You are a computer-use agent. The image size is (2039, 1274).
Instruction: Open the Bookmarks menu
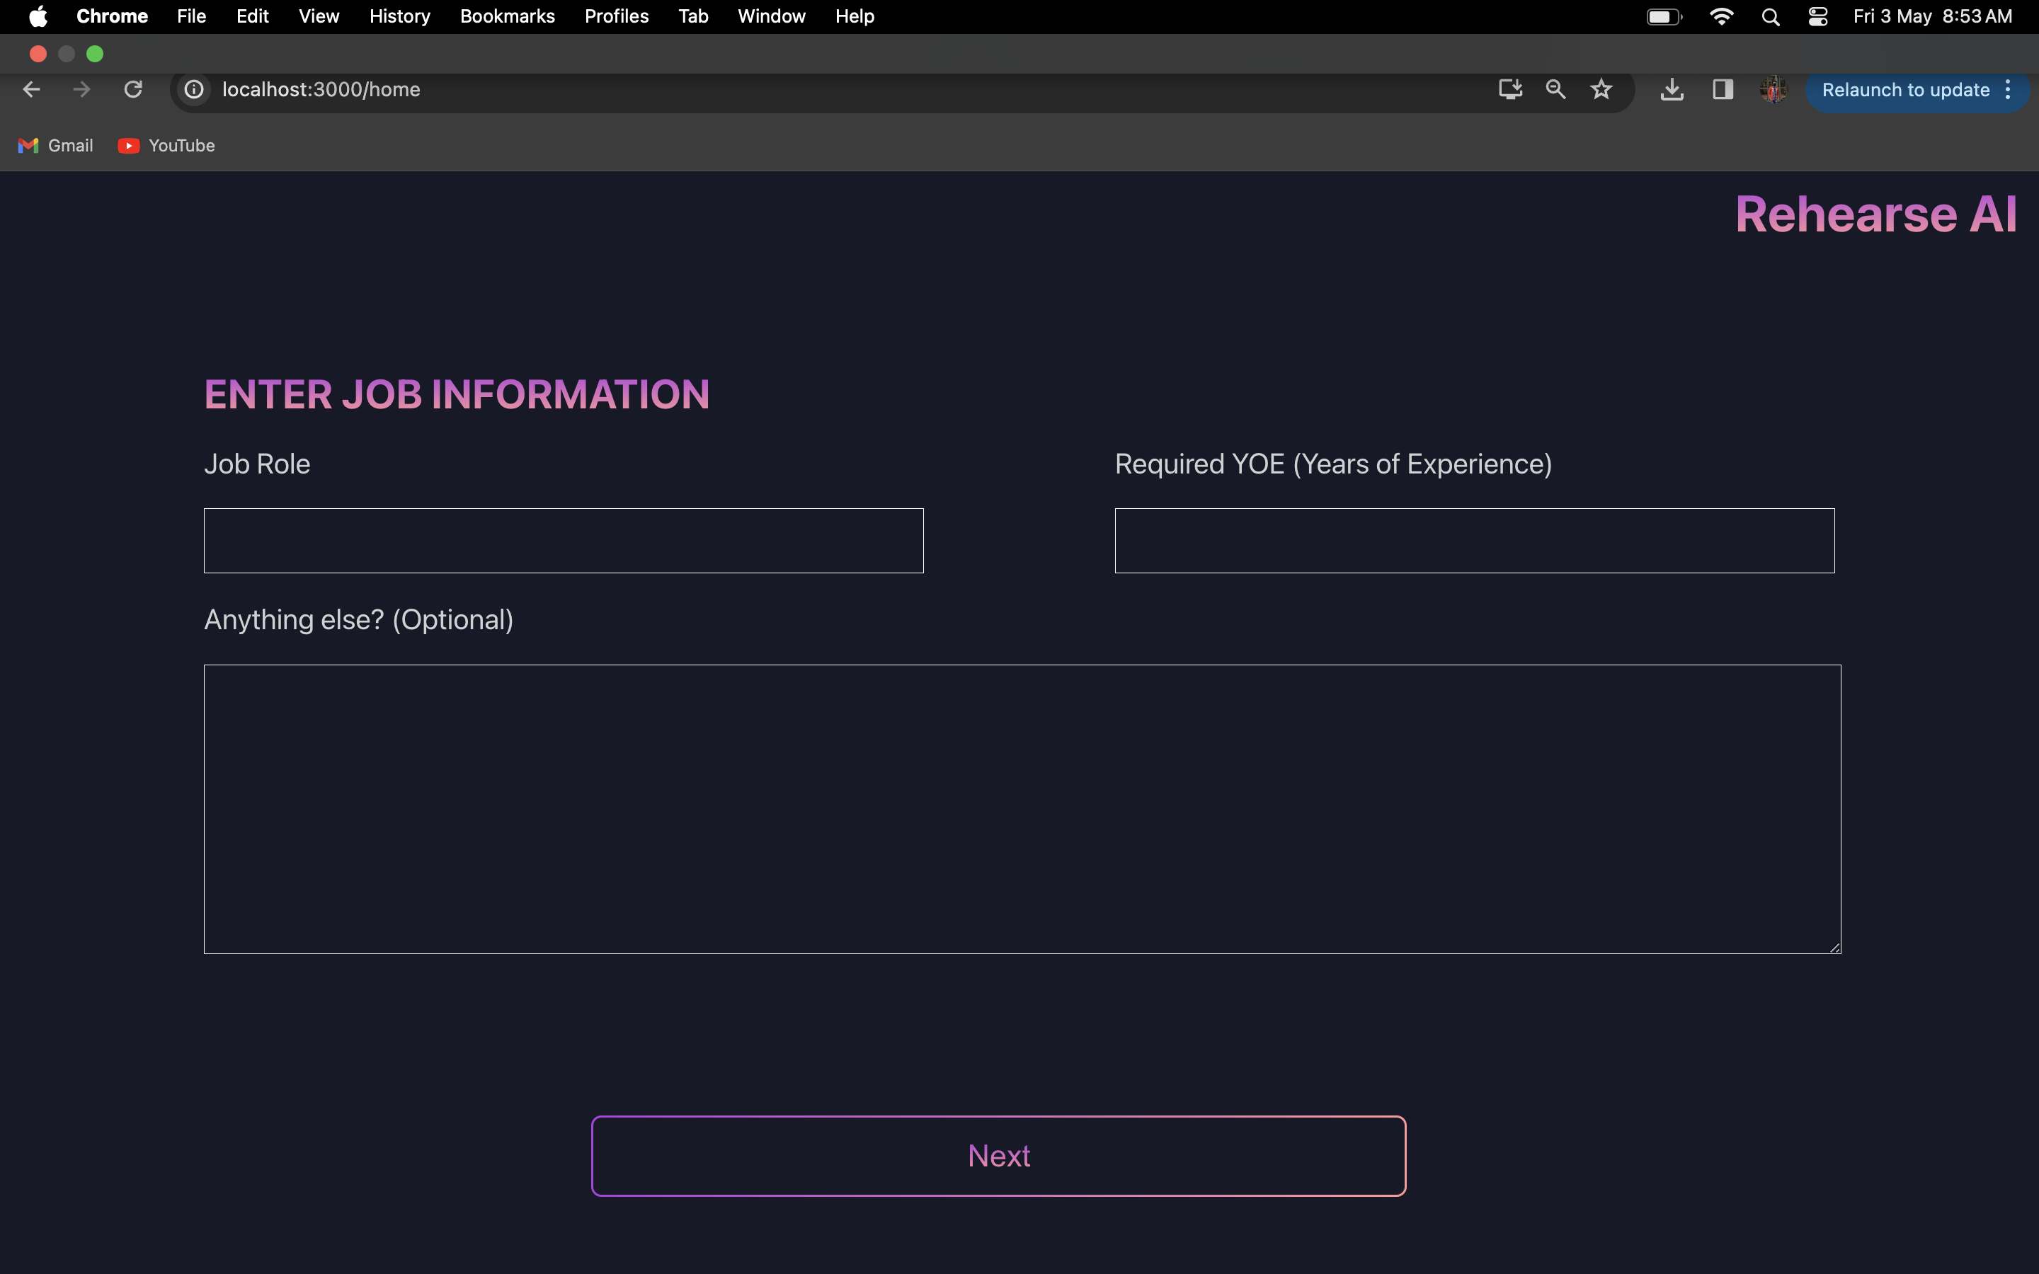tap(507, 17)
